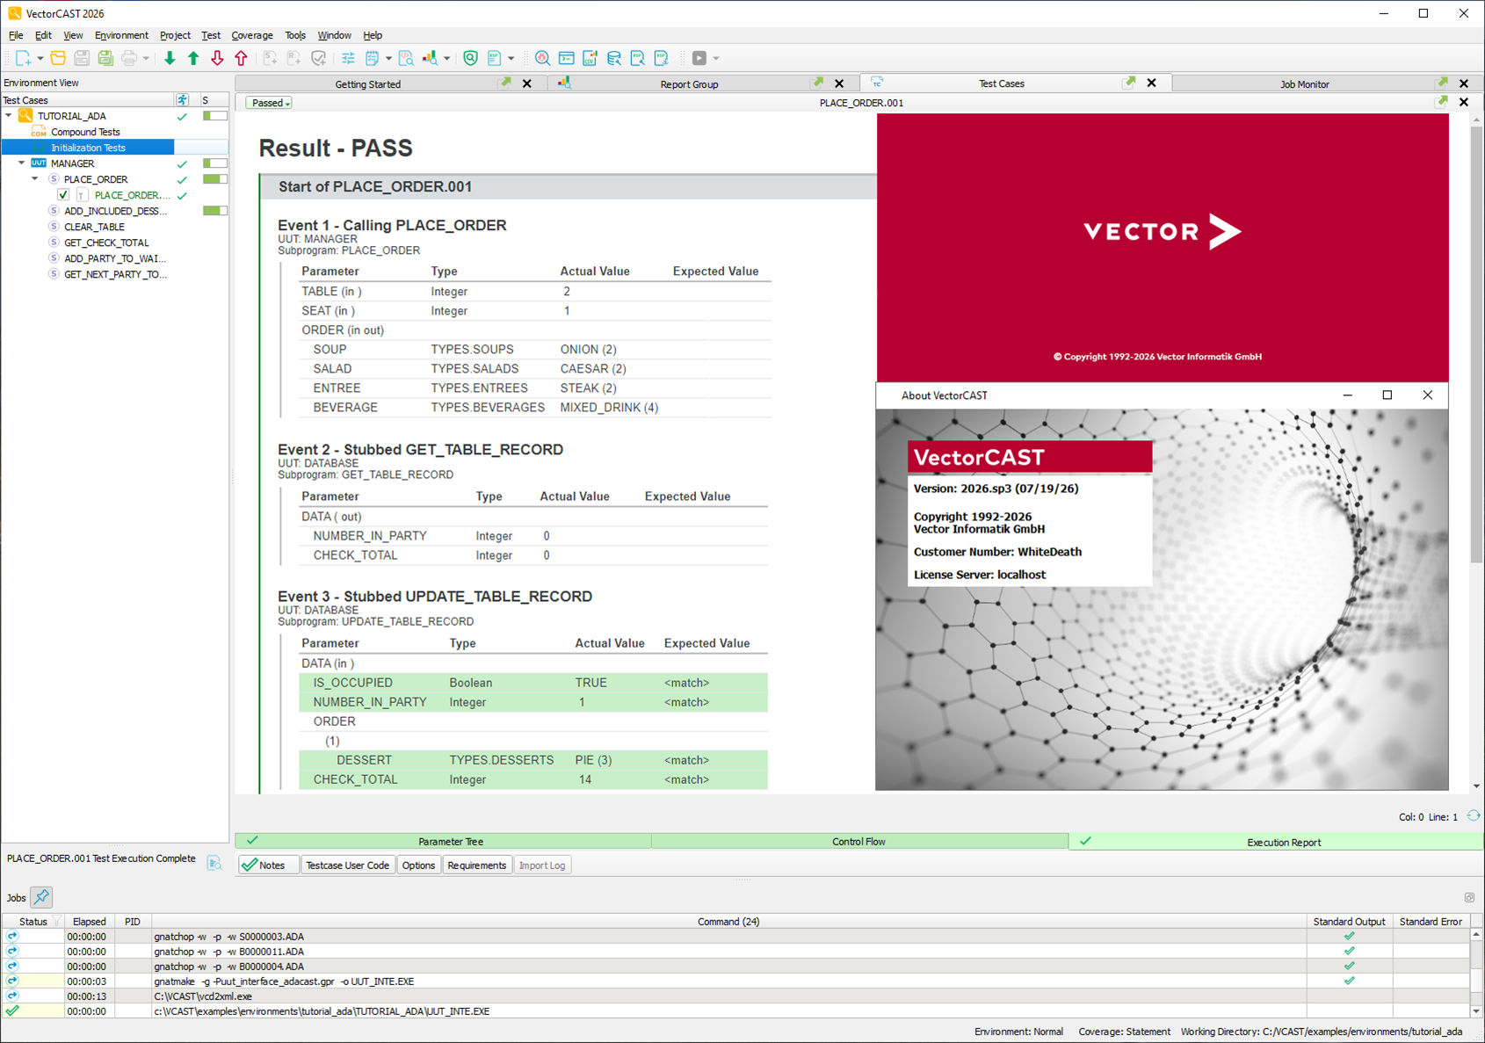The image size is (1485, 1043).
Task: Switch to the Job Monitor tab
Action: coord(1304,83)
